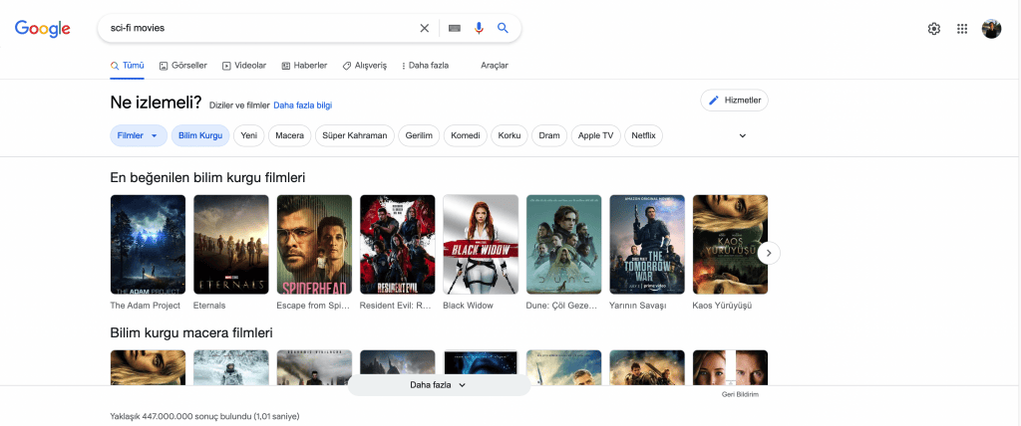Switch to Haberler tab
Image resolution: width=1021 pixels, height=426 pixels.
[304, 66]
